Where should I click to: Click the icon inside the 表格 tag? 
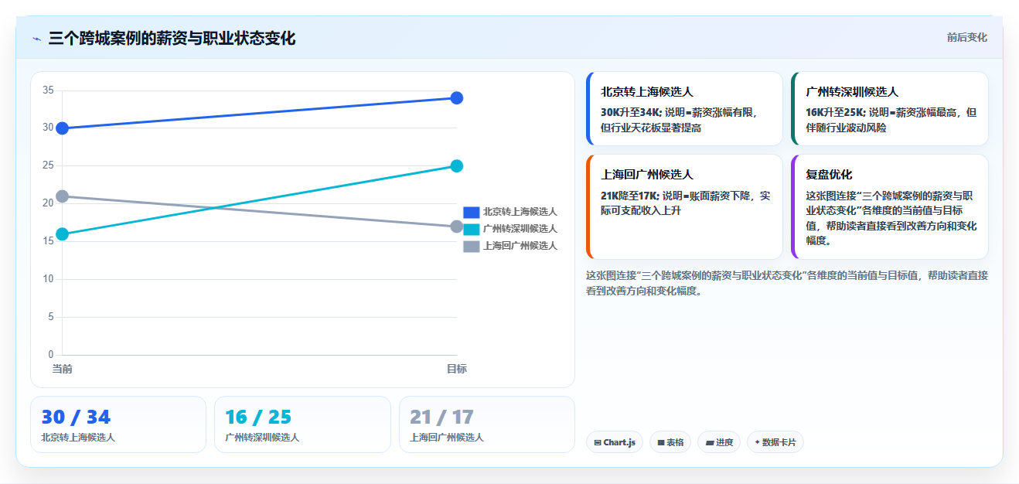661,443
